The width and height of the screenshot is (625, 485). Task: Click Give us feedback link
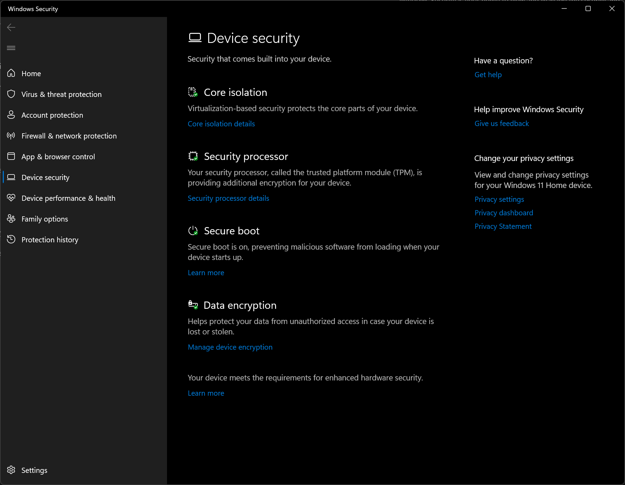[502, 123]
